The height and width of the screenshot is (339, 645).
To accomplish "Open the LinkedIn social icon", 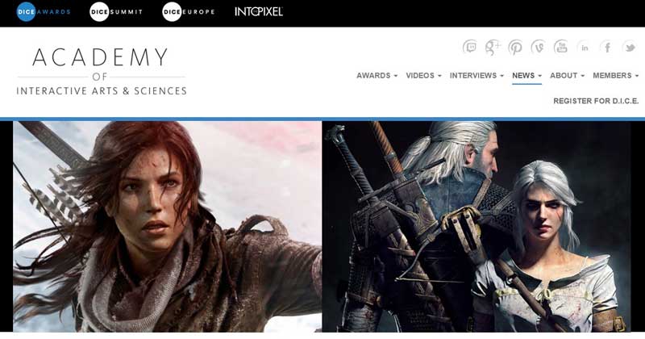I will [x=584, y=47].
